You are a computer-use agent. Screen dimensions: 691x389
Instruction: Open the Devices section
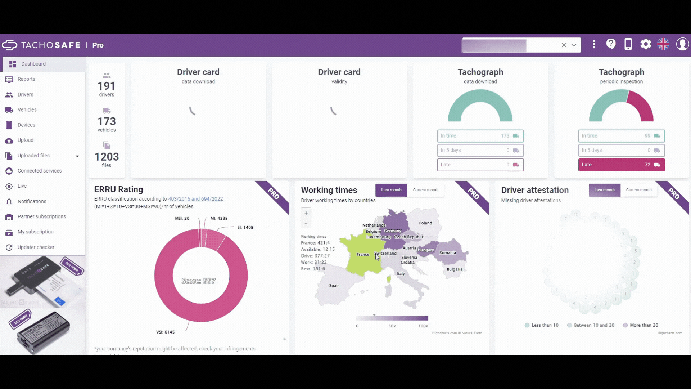click(x=26, y=124)
